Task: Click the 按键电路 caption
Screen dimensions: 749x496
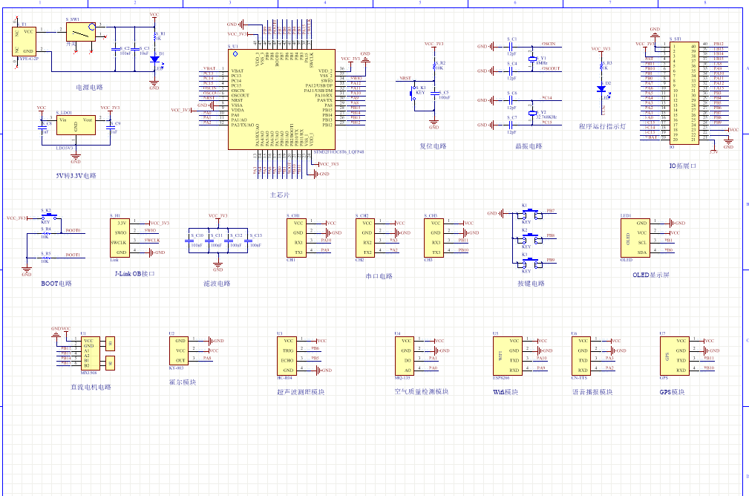Action: 531,284
